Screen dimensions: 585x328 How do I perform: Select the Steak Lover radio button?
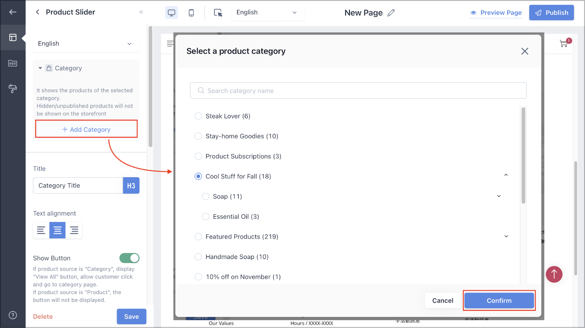click(x=198, y=116)
